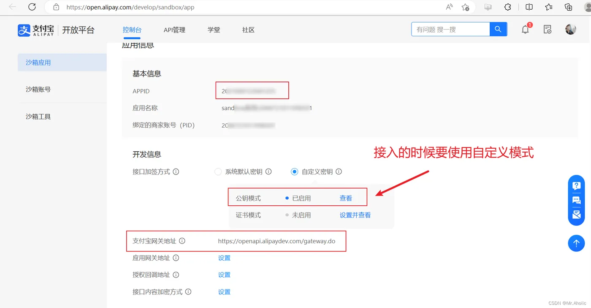Select 沙箱应用 in sidebar
The width and height of the screenshot is (591, 308).
pos(62,62)
